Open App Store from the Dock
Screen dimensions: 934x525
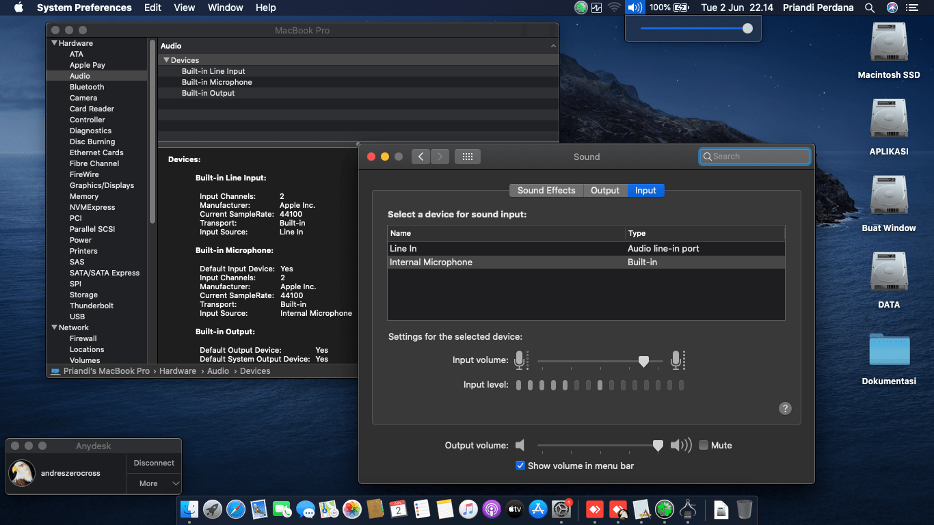click(x=538, y=509)
